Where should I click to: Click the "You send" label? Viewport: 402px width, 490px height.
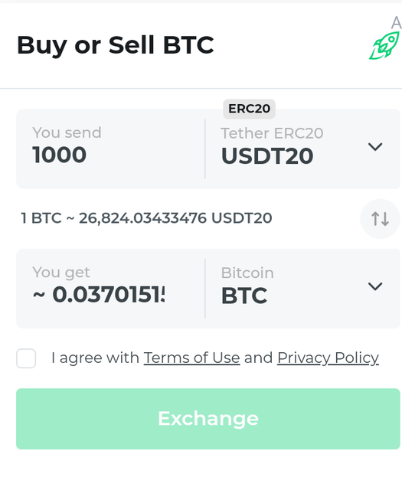point(67,132)
